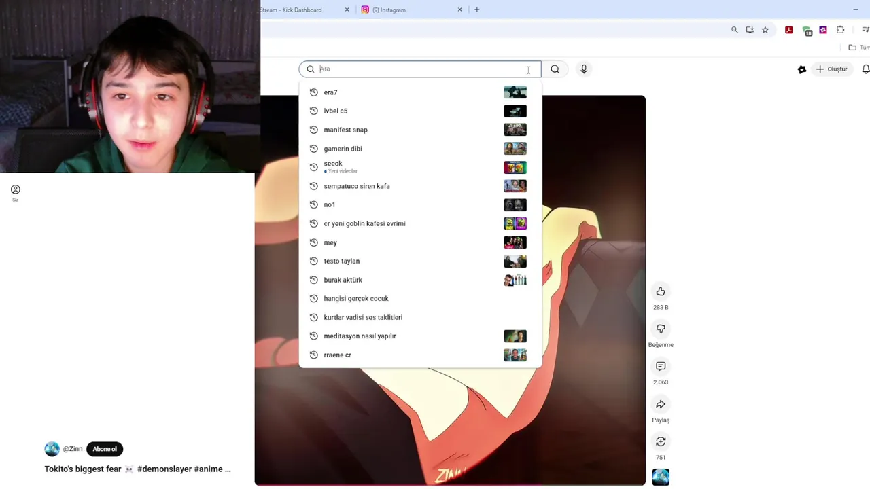This screenshot has height=489, width=870.
Task: Like the Short with the thumbs-up icon
Action: click(x=661, y=291)
